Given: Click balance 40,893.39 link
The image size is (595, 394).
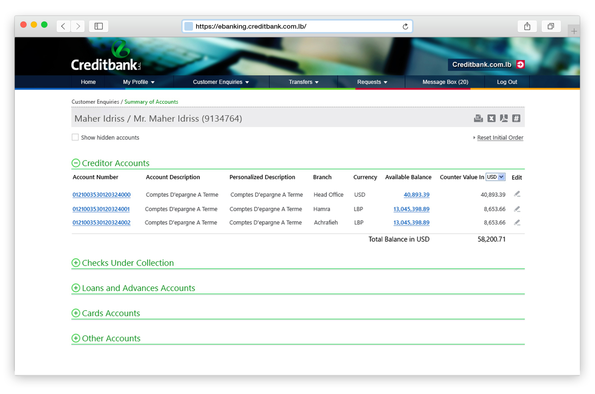Looking at the screenshot, I should 416,194.
